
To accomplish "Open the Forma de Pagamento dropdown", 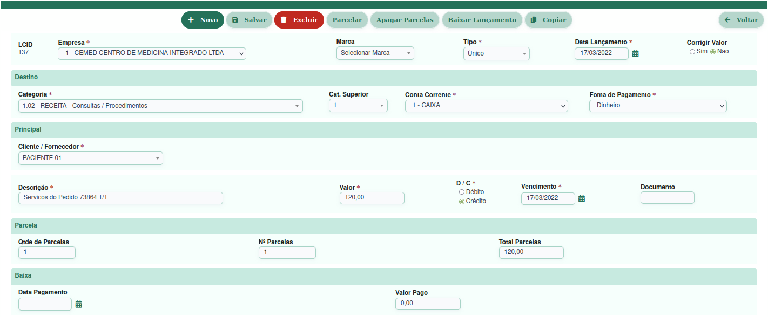I will pos(657,106).
